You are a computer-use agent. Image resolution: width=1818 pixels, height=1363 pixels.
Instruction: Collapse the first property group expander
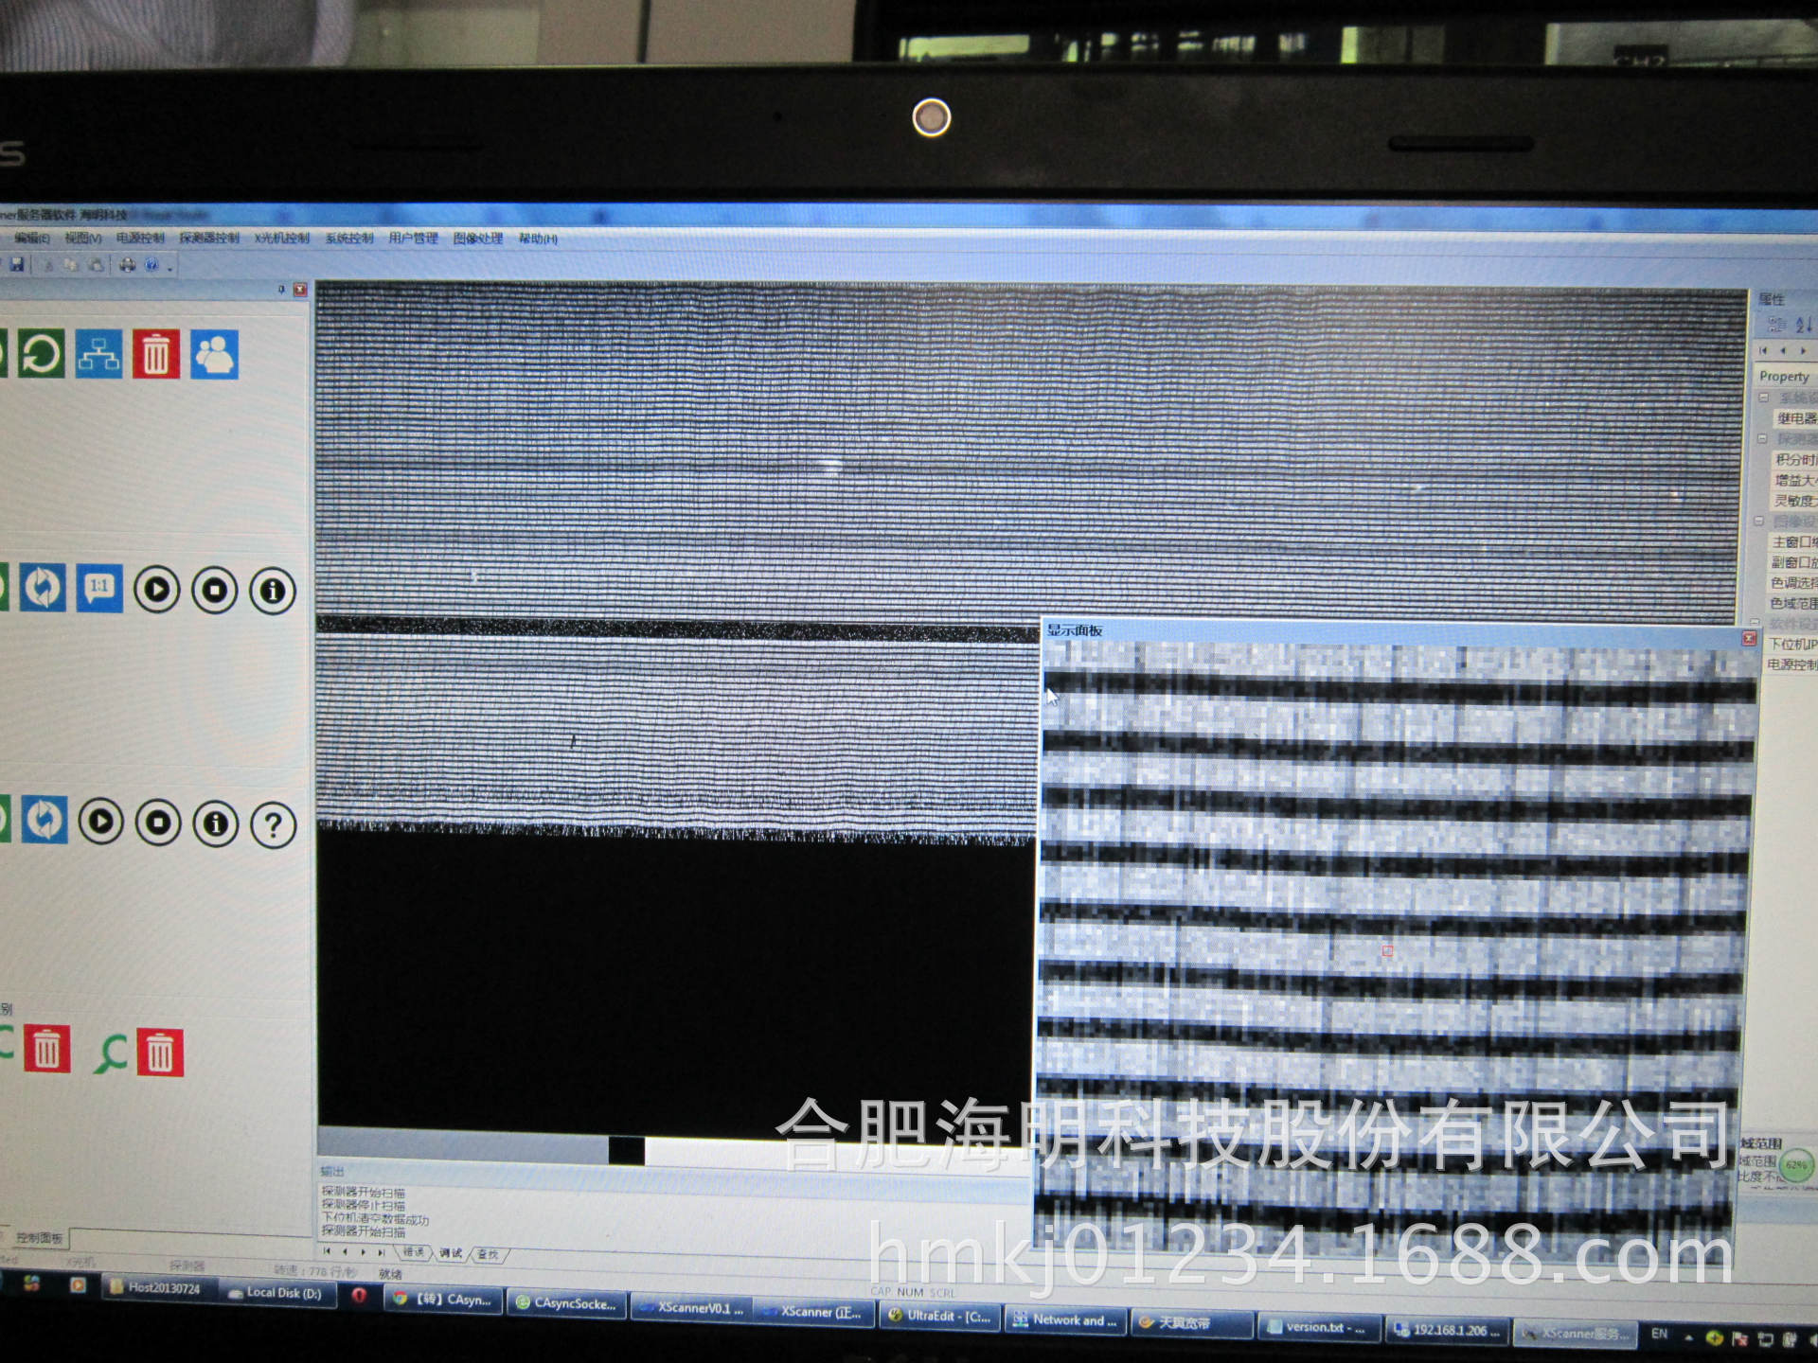(1764, 398)
